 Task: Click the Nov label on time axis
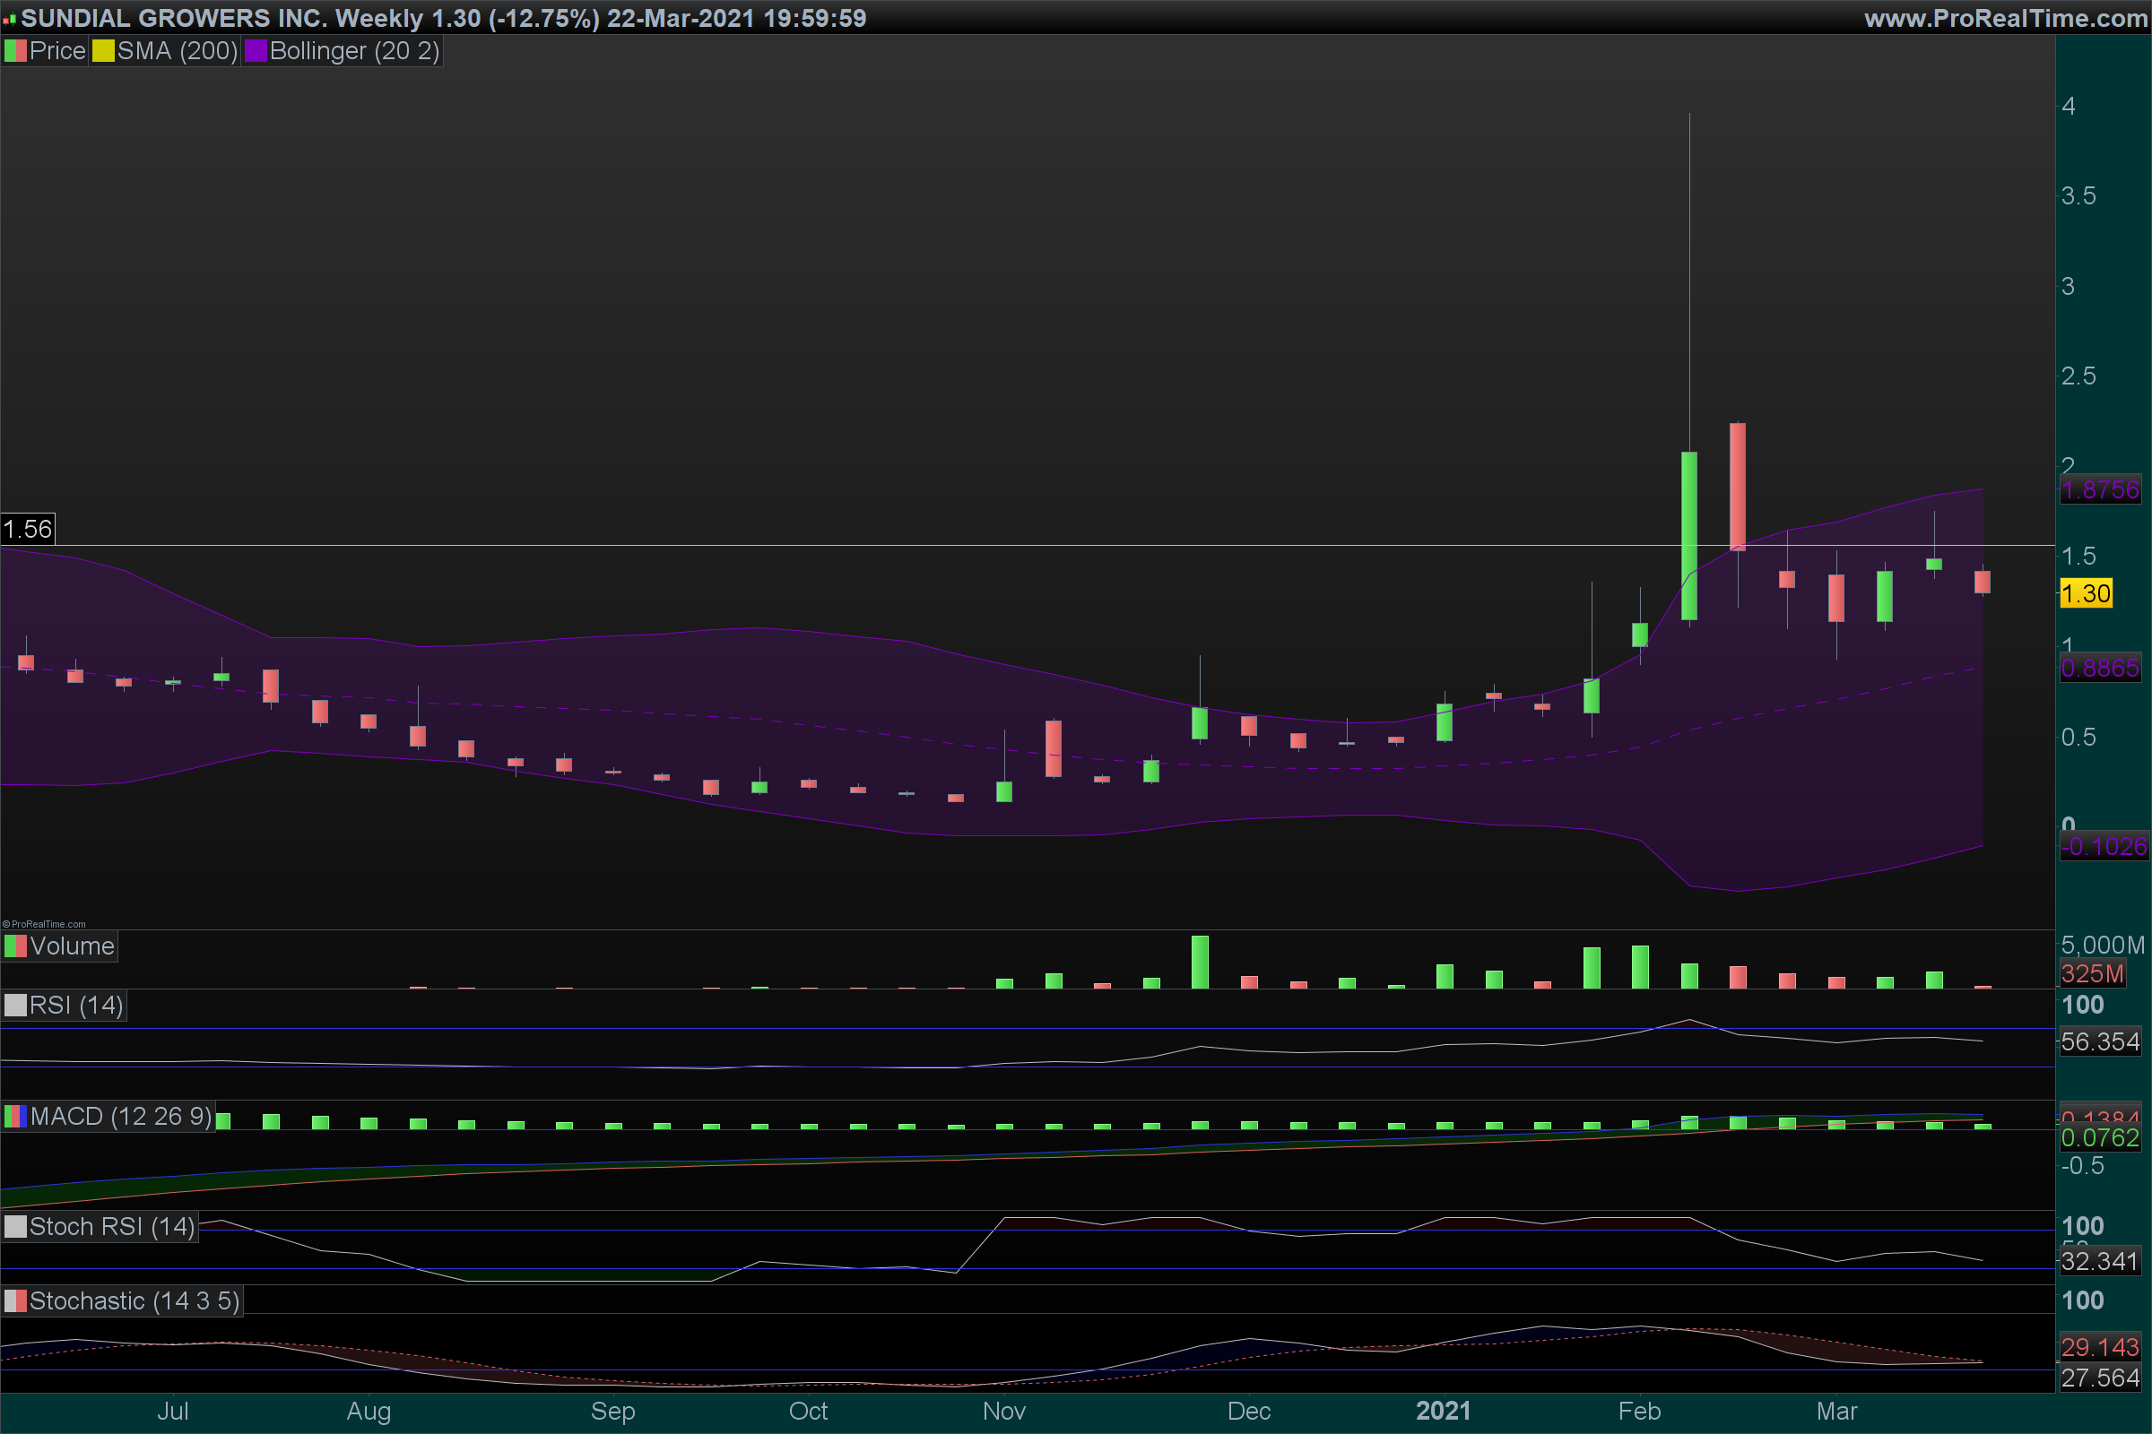point(1003,1410)
